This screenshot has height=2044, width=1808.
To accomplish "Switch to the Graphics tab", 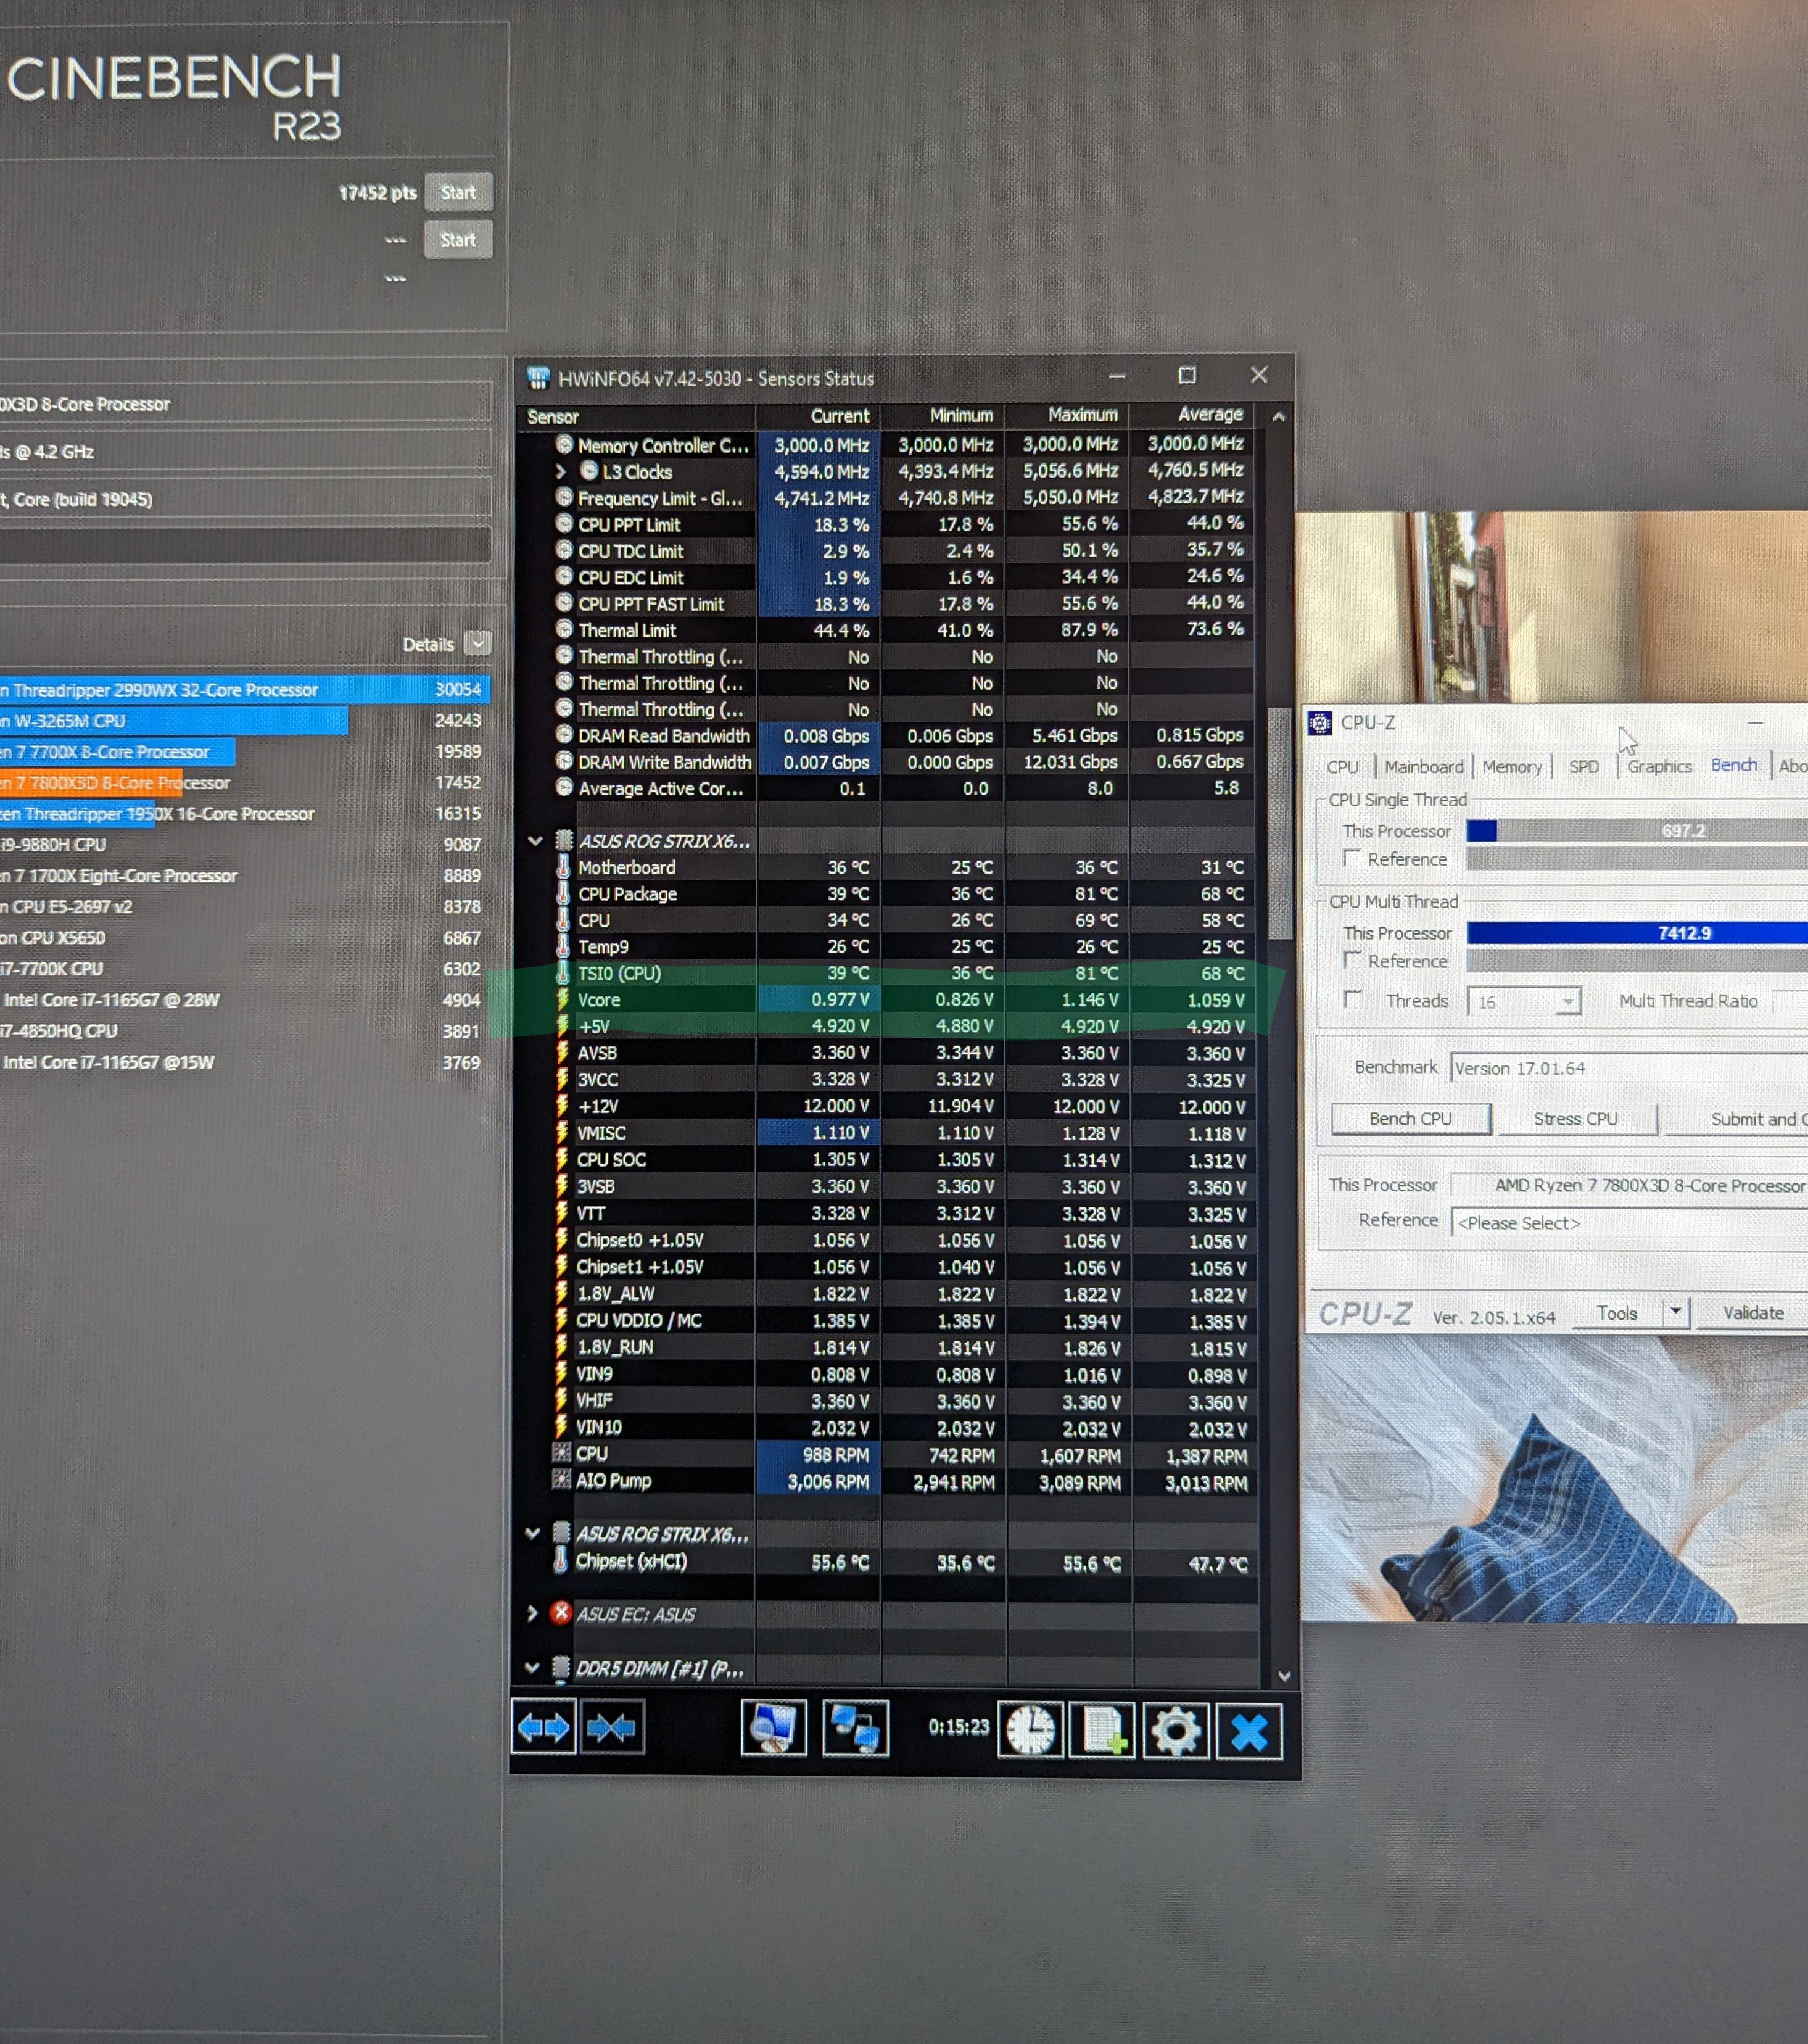I will [x=1659, y=766].
